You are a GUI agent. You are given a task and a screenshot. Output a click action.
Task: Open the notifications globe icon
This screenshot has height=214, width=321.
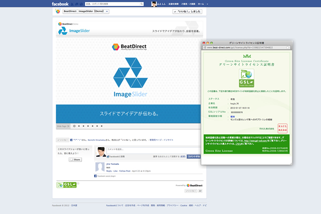click(x=79, y=4)
